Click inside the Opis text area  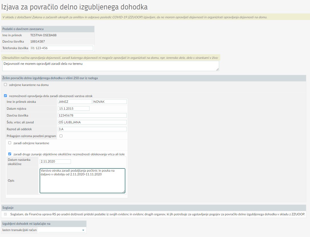[82, 180]
